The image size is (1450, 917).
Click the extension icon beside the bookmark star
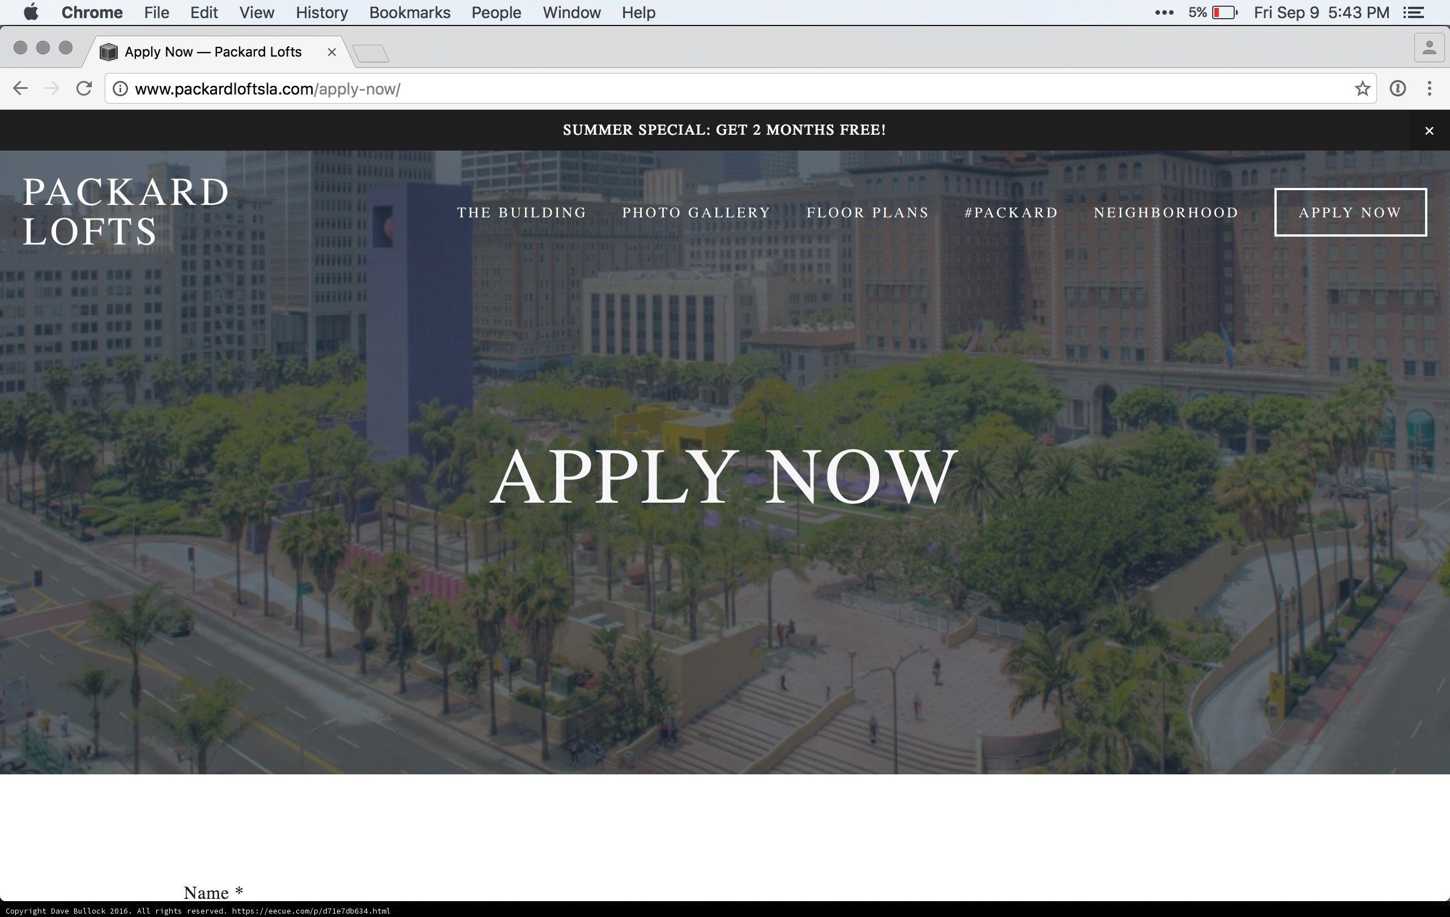(1398, 89)
